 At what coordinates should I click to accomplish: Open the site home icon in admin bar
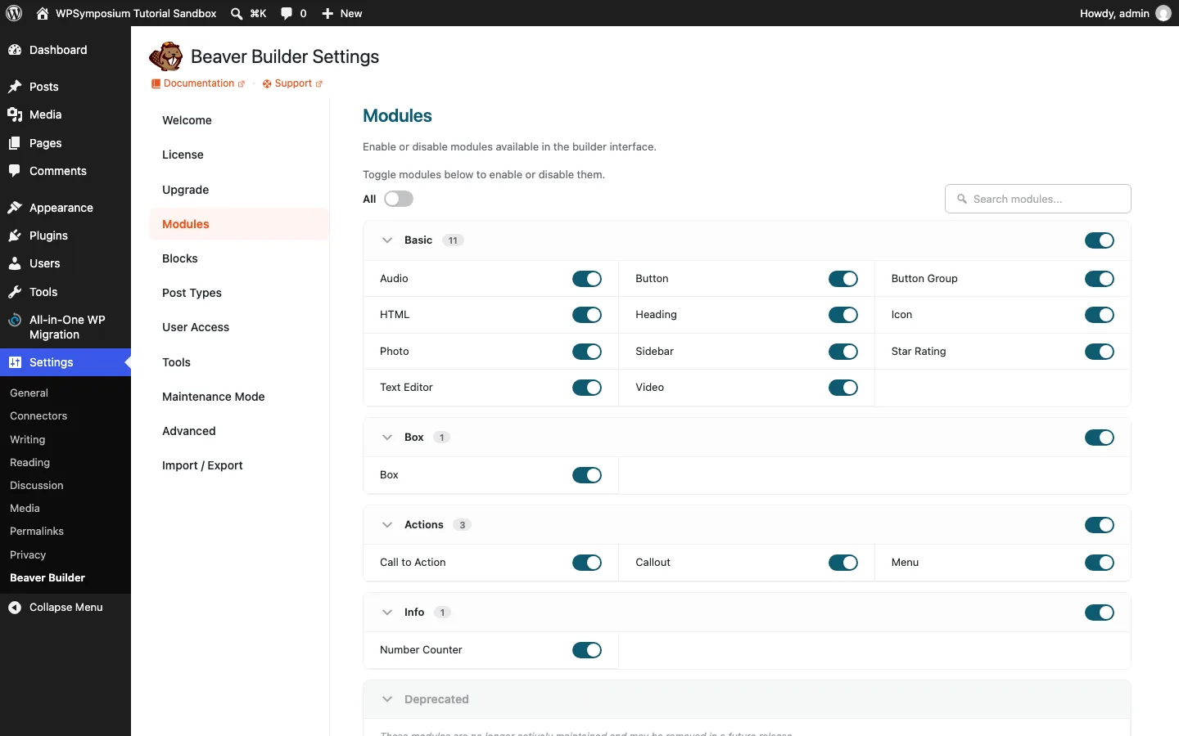click(x=43, y=13)
